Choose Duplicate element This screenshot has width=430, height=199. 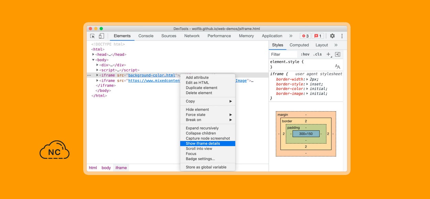tap(208, 88)
